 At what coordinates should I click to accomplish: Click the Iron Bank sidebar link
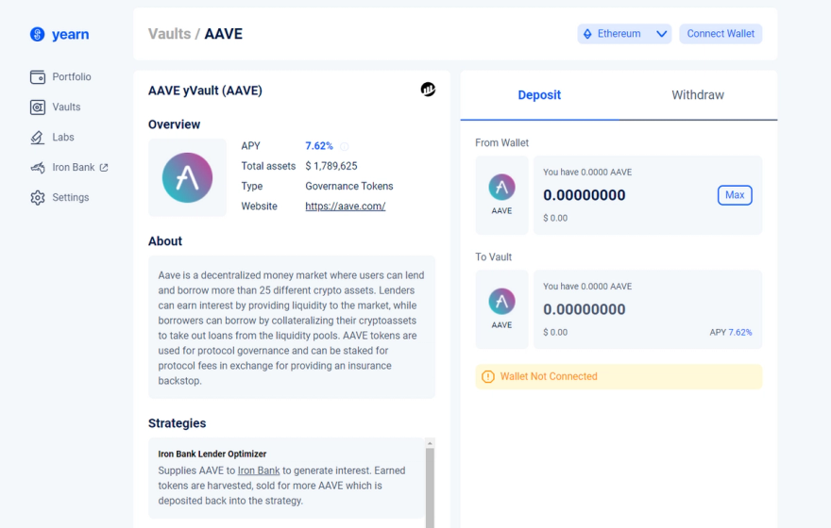[74, 168]
